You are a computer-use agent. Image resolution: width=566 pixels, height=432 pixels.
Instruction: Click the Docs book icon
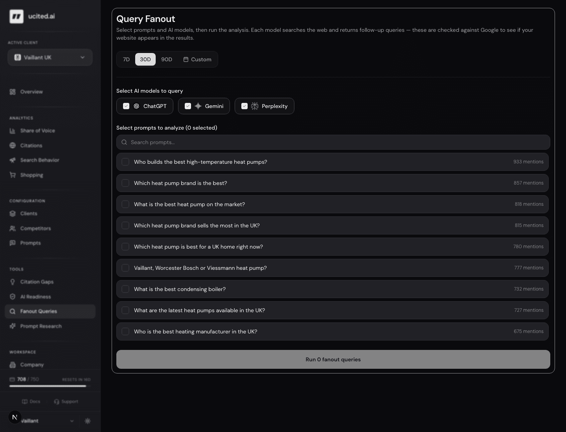tap(25, 401)
